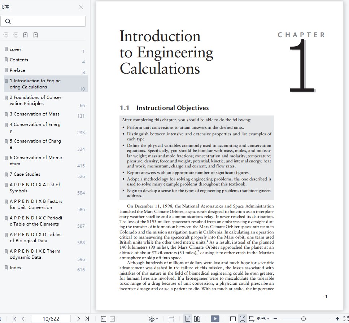349x323 pixels.
Task: Jump to the last page
Action: tap(87, 319)
